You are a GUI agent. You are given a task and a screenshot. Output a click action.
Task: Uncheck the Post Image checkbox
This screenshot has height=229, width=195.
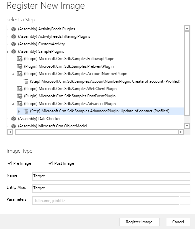tap(50, 163)
